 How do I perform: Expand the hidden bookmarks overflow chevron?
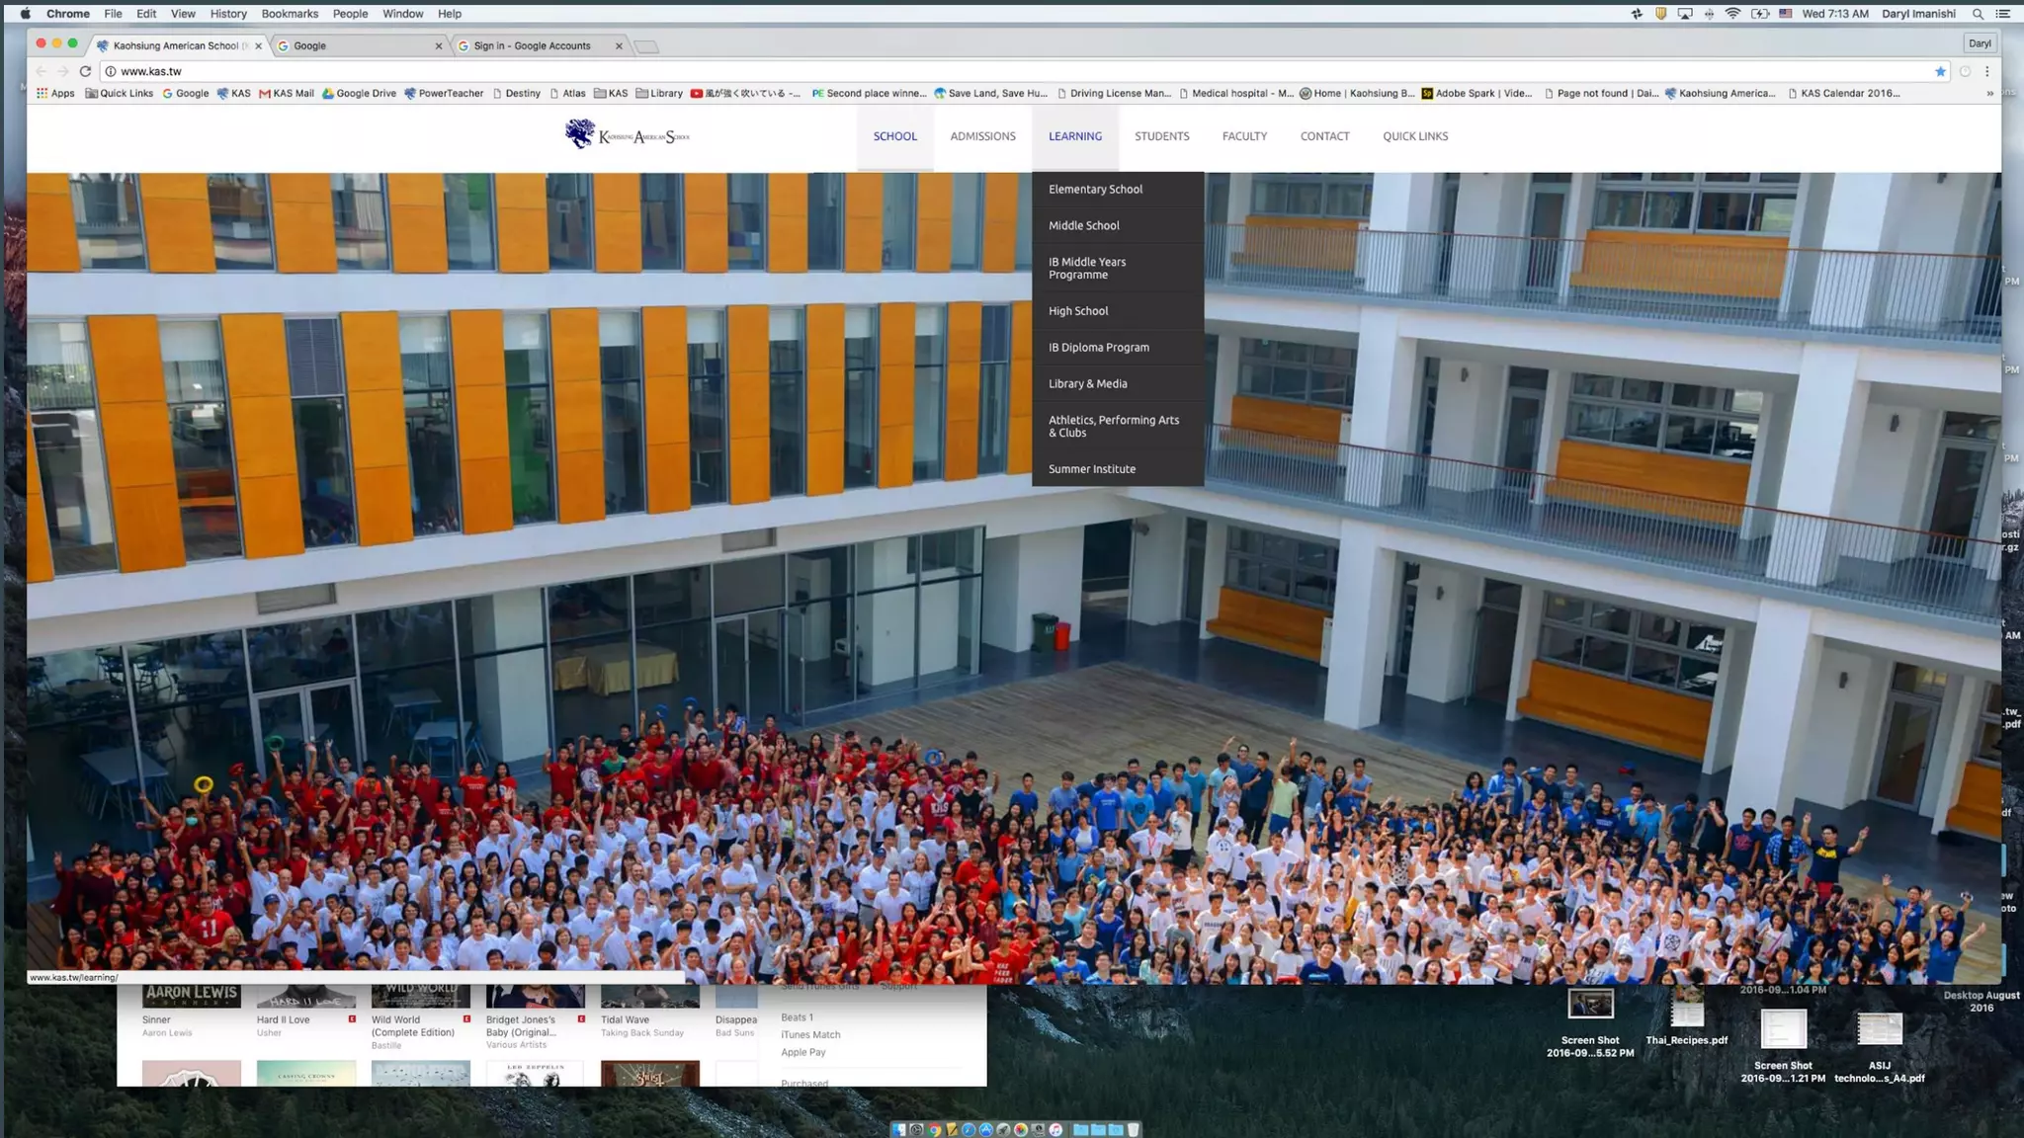pyautogui.click(x=1989, y=94)
